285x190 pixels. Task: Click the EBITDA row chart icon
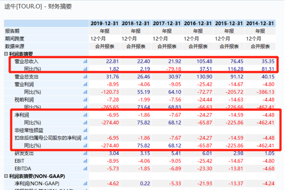[85, 168]
